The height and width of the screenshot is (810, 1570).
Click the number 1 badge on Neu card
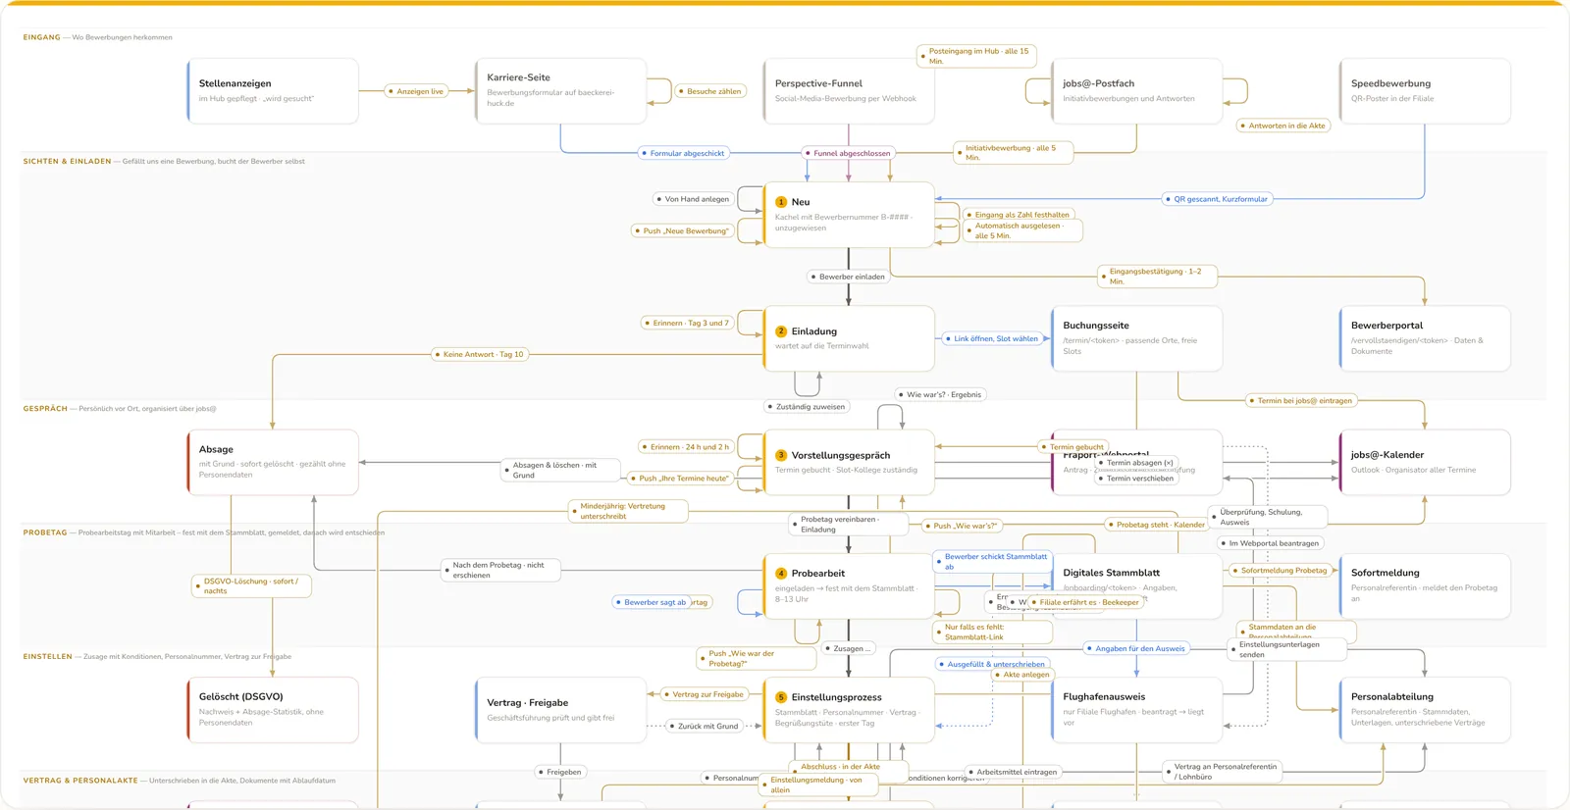(781, 202)
